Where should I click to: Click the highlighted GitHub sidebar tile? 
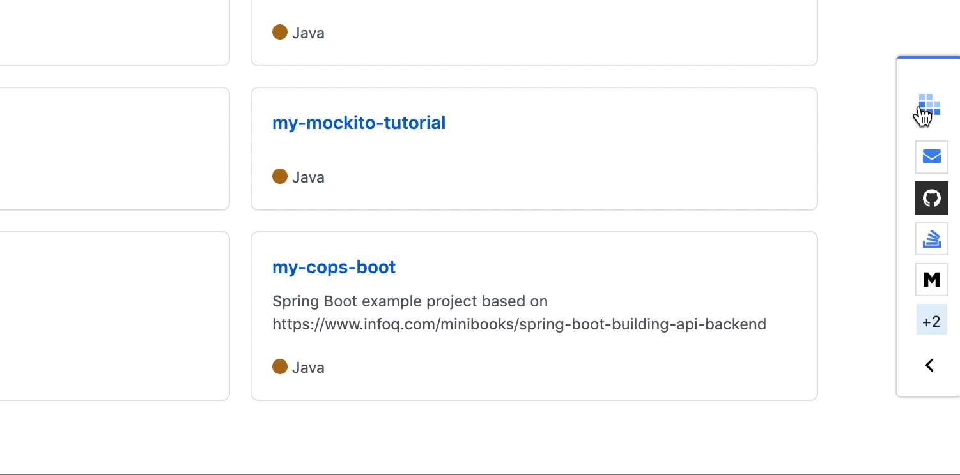[x=931, y=198]
